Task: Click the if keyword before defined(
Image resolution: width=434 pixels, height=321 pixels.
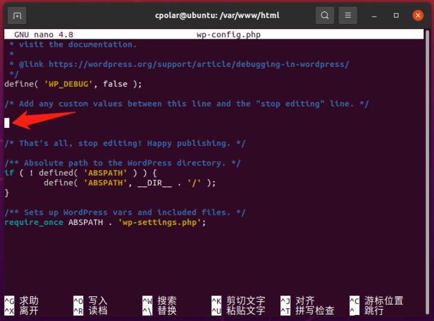Action: pos(9,173)
